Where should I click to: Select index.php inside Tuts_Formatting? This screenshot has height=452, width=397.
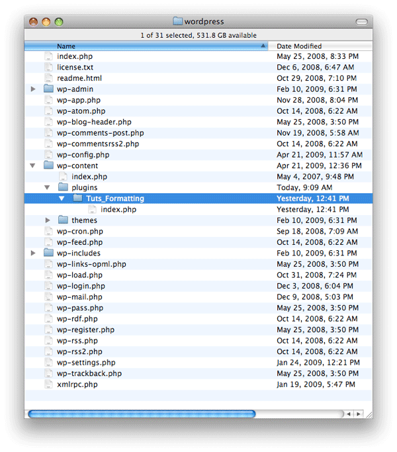coord(118,210)
